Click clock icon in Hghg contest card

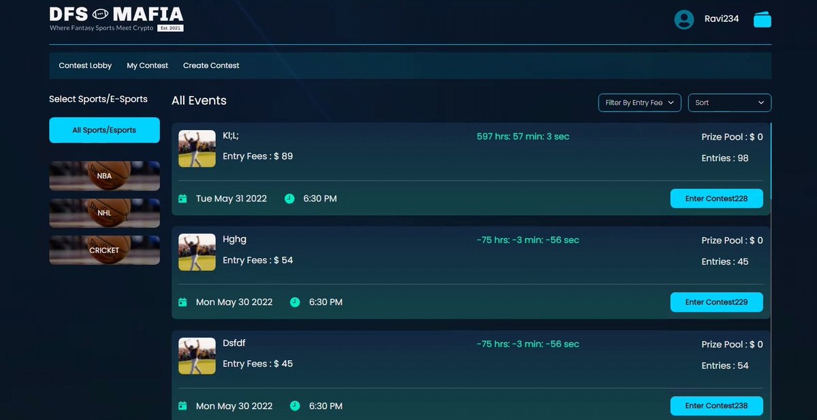295,302
